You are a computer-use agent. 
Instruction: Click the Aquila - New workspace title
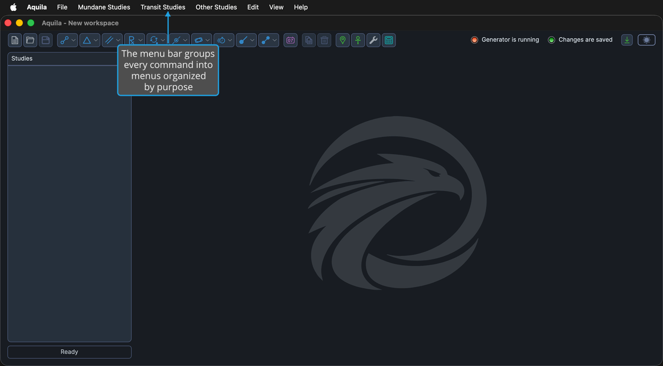pyautogui.click(x=80, y=23)
